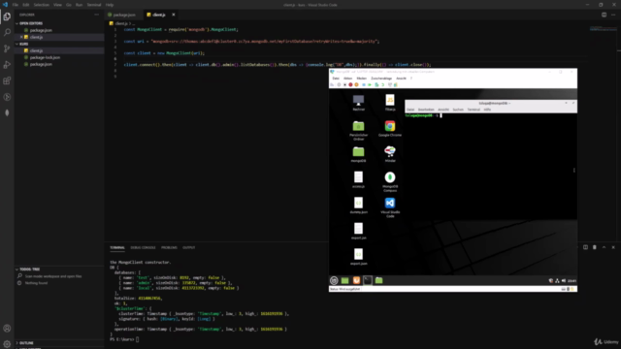Open the Search view in activity bar
Viewport: 621px width, 349px height.
tap(7, 32)
